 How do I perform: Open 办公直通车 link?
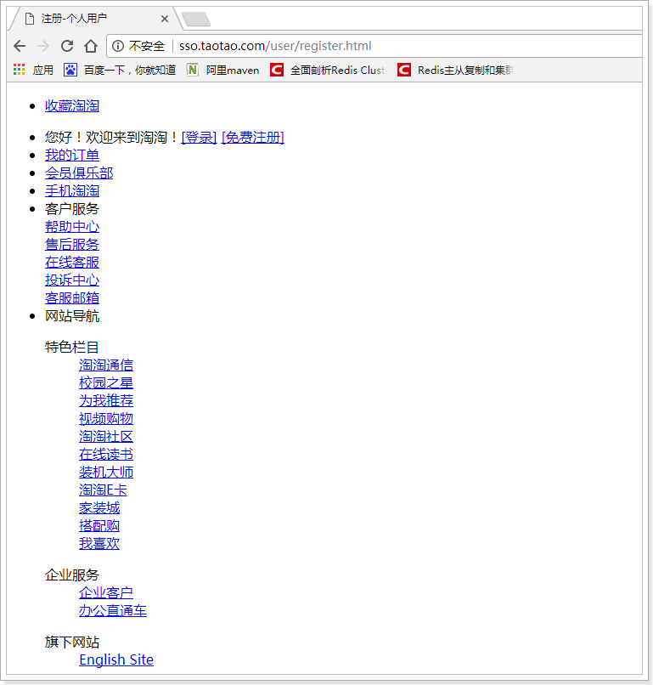[x=113, y=611]
